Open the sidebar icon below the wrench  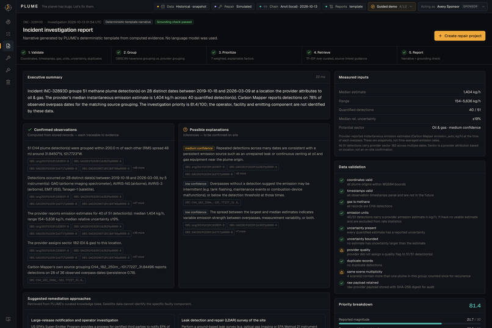click(8, 70)
